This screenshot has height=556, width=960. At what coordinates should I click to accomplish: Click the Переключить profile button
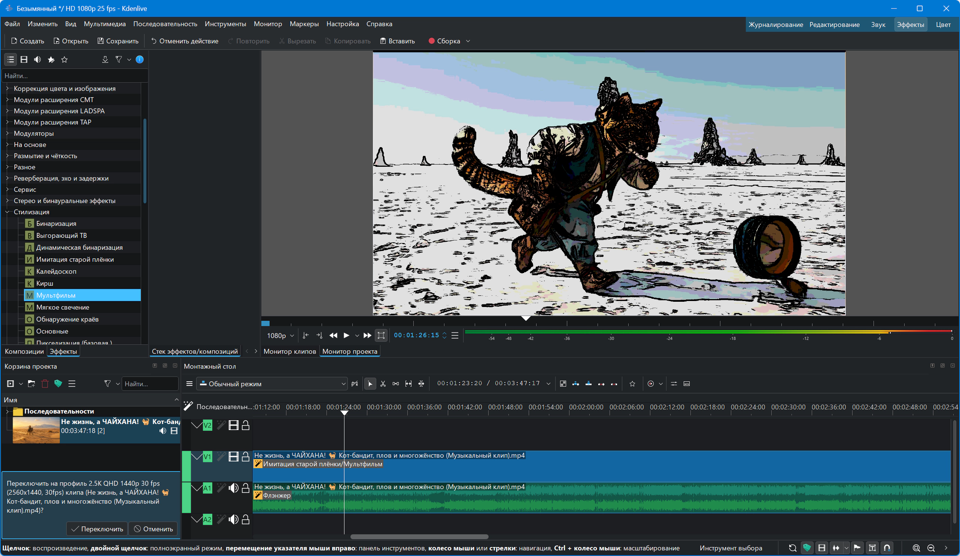[x=97, y=529]
